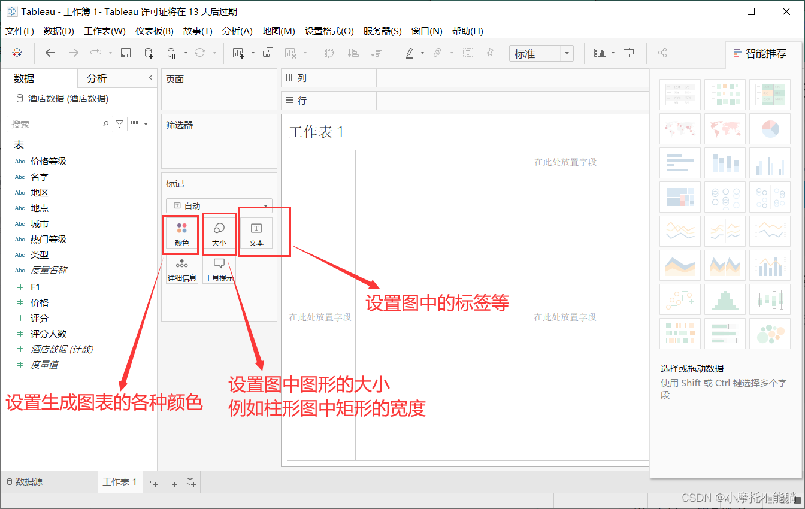The height and width of the screenshot is (509, 805).
Task: Click new dashboard tab icon at bottom
Action: coord(171,481)
